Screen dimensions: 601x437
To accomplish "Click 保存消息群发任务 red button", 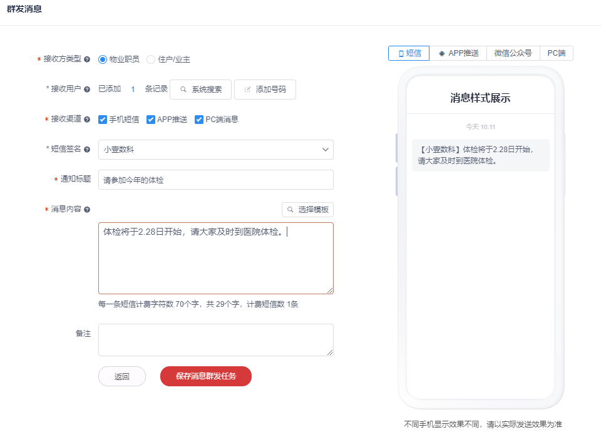I will (x=206, y=376).
